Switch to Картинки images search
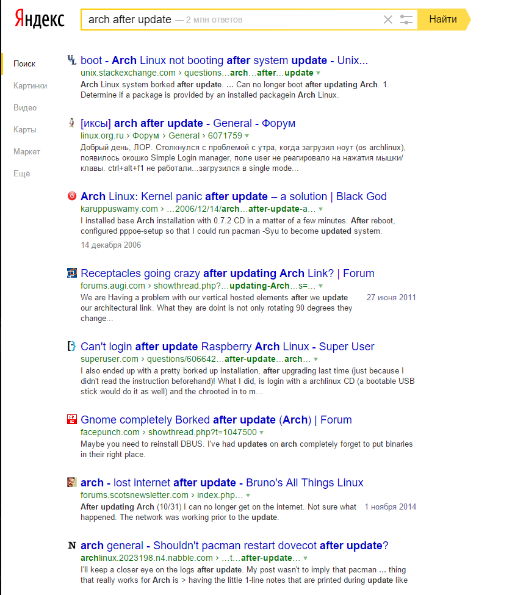Viewport: 526px width, 595px height. [x=30, y=86]
